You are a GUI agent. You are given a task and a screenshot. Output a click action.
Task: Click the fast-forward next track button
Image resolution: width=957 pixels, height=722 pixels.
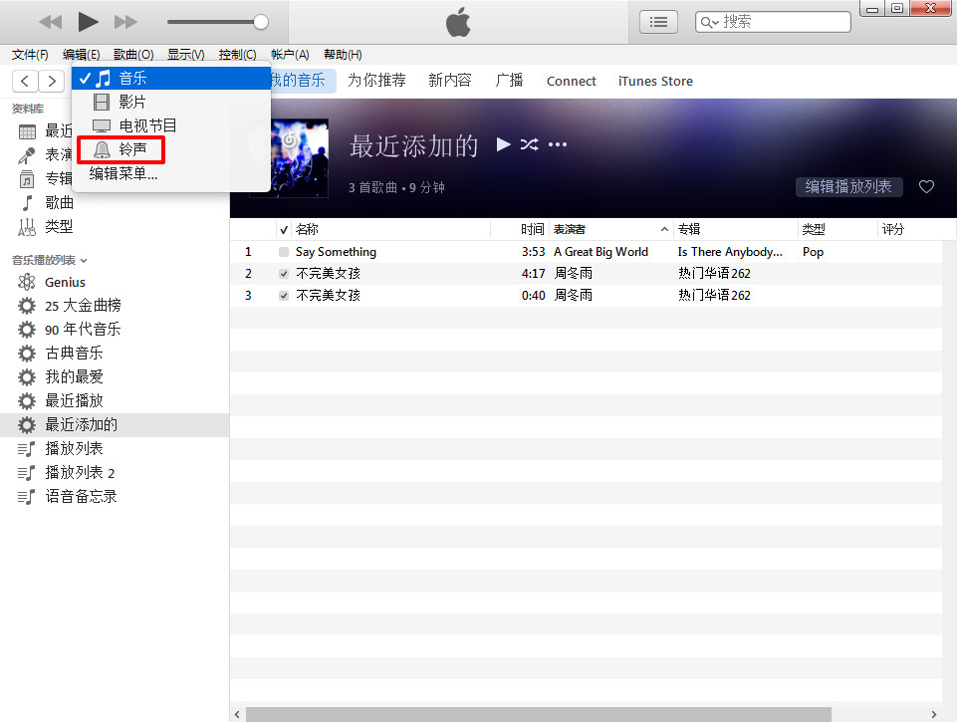125,23
